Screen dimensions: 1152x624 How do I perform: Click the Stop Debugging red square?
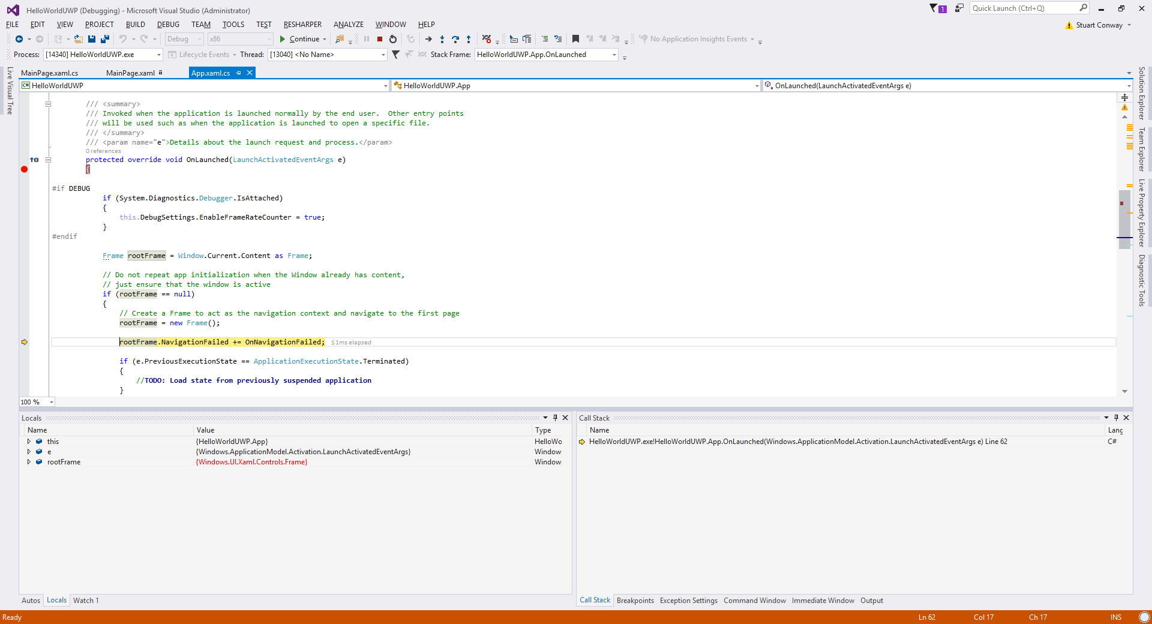pos(380,39)
